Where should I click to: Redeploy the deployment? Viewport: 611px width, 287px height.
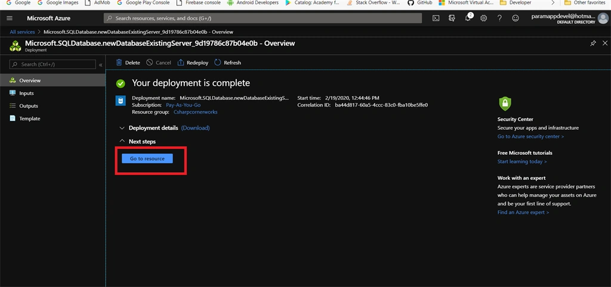click(x=193, y=63)
